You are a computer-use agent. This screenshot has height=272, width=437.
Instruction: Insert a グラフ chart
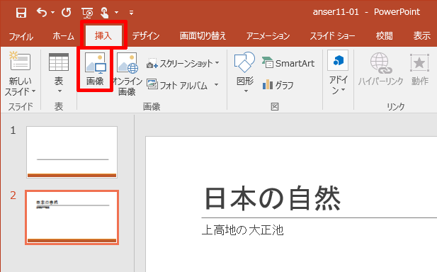click(x=278, y=84)
